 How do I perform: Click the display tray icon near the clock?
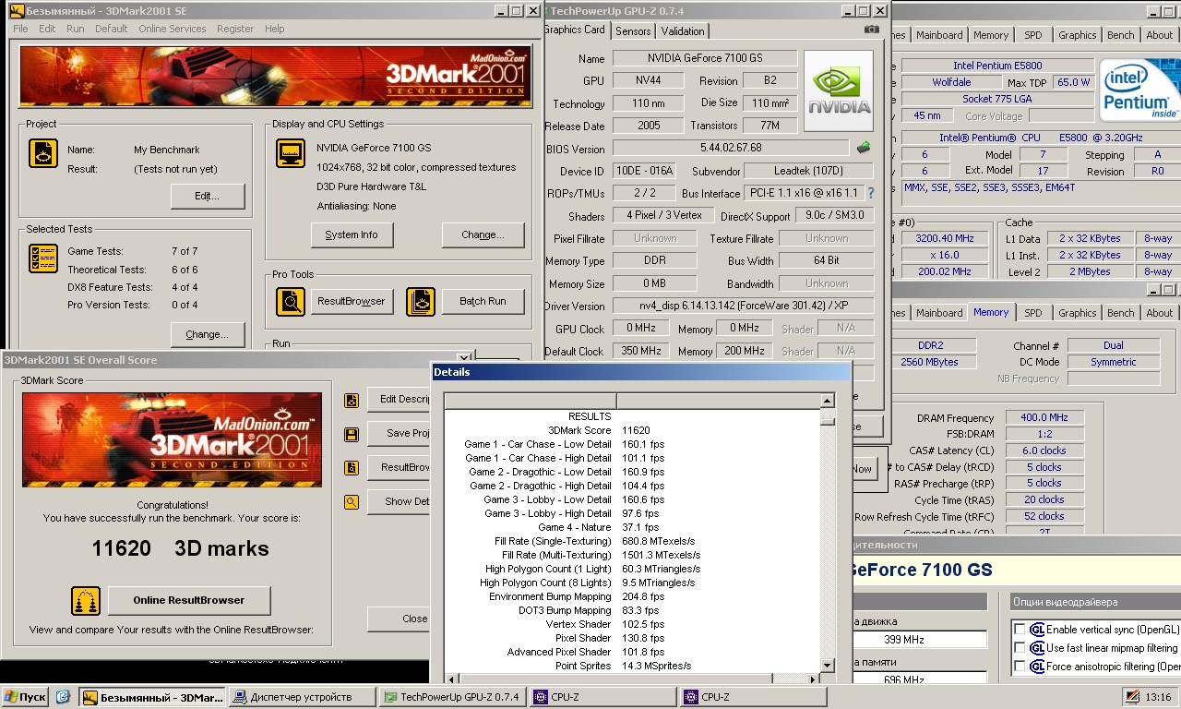[1132, 697]
